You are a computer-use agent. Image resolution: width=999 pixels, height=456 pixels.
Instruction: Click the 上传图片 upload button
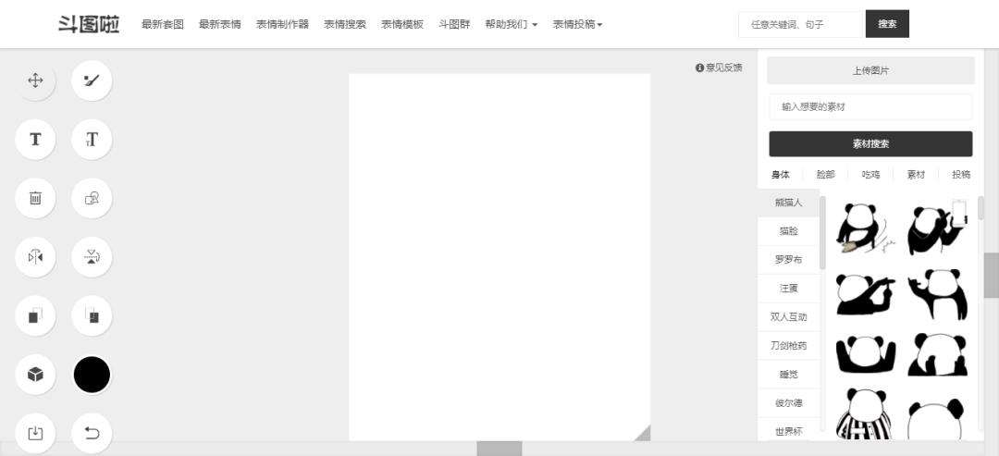click(x=870, y=70)
